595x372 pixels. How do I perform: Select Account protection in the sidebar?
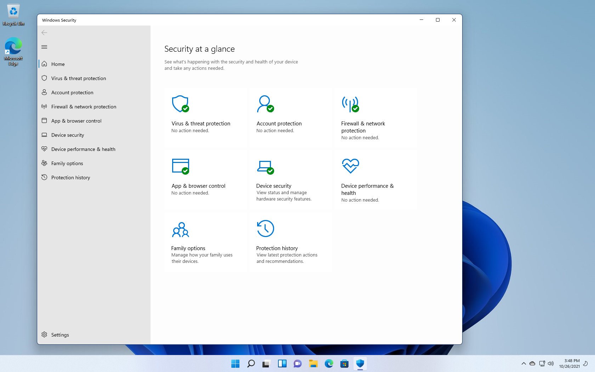pos(72,92)
